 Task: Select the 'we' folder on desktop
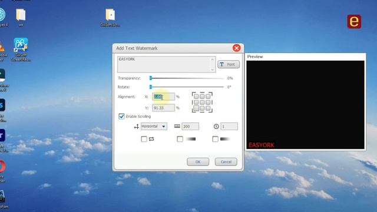tap(21, 17)
